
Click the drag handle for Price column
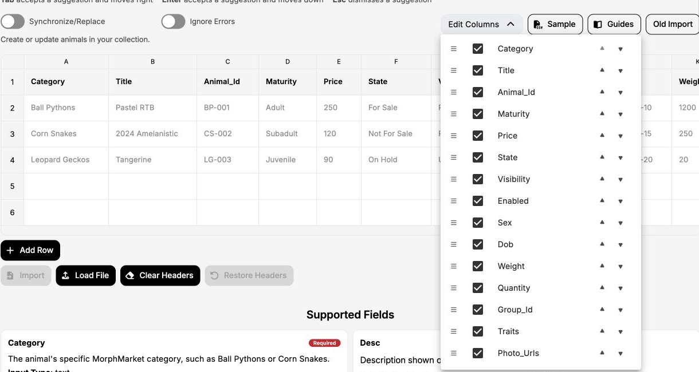pos(454,136)
